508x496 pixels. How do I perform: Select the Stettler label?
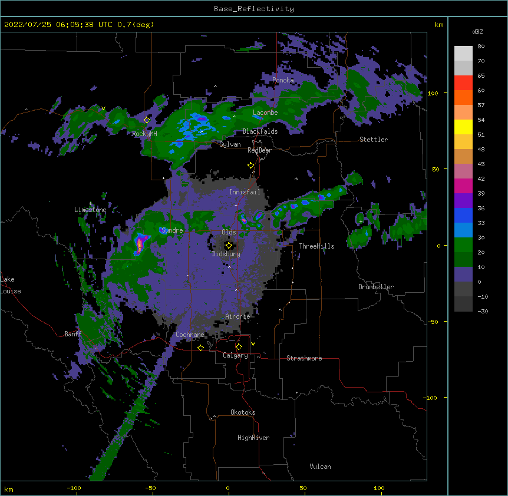click(x=374, y=140)
